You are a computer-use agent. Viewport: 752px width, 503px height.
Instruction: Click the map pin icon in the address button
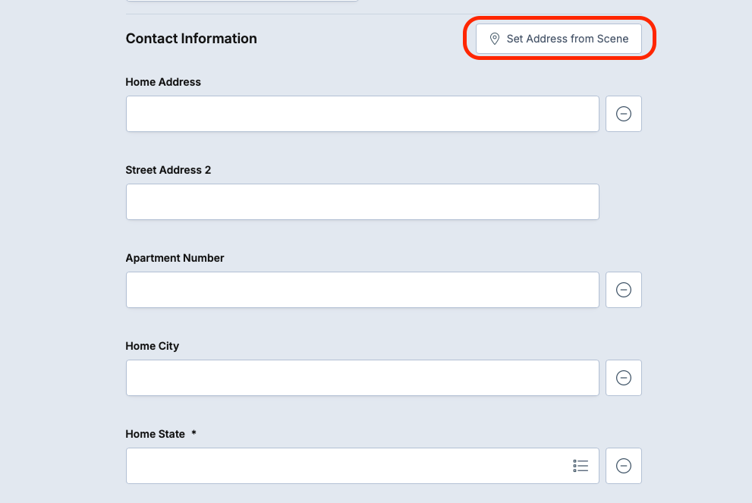click(x=495, y=39)
